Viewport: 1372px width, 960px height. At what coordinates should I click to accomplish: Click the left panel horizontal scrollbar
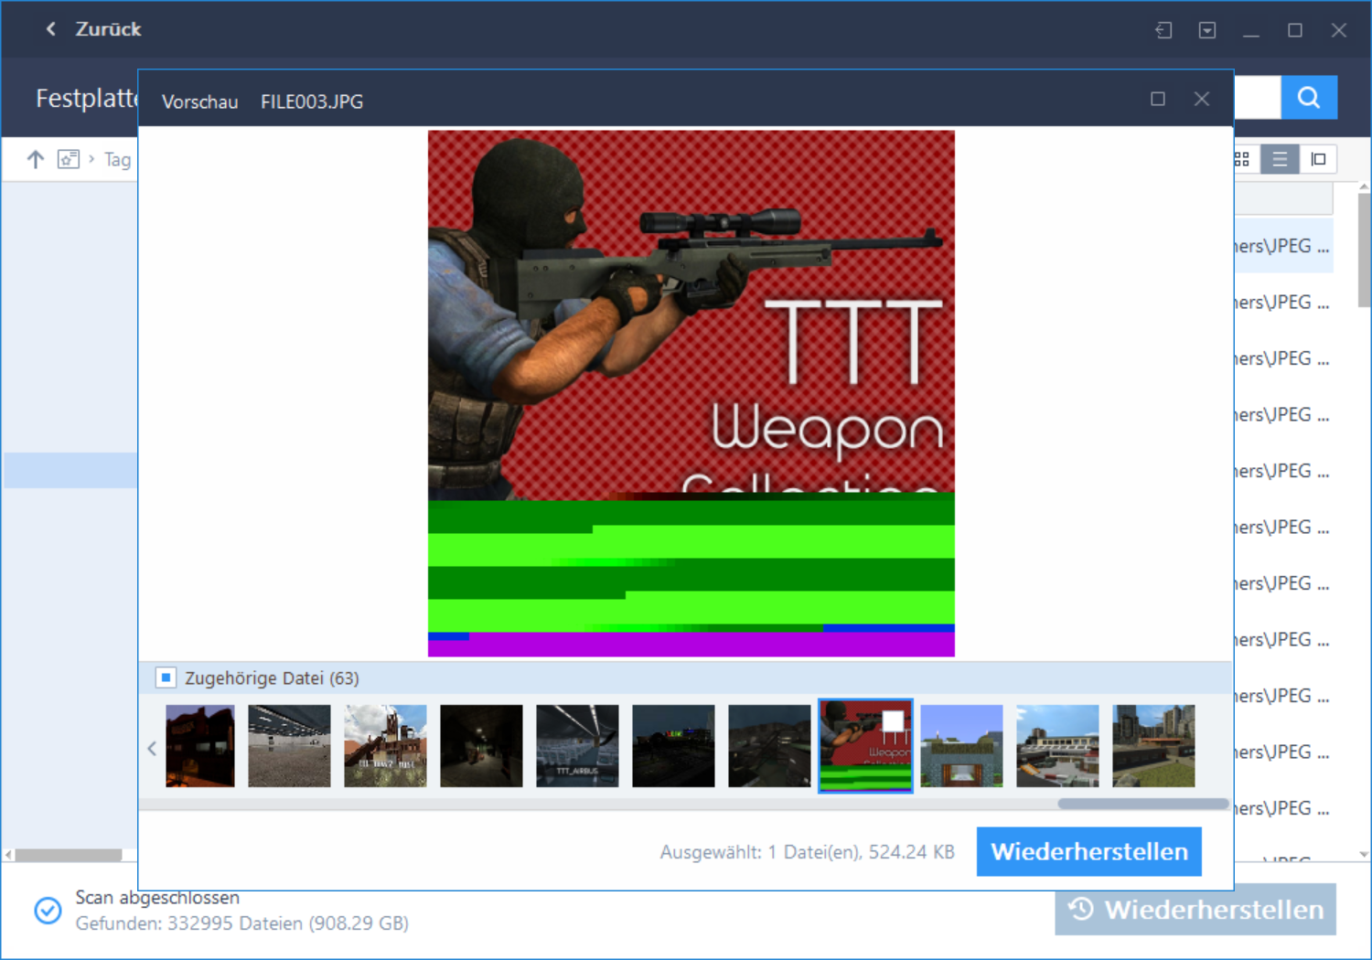[69, 855]
